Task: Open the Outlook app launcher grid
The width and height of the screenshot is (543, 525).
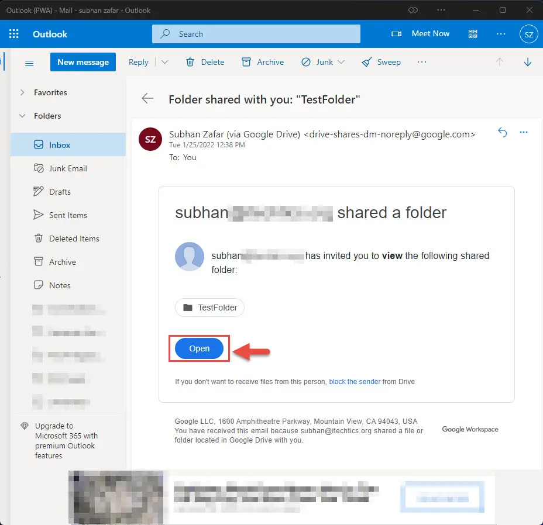Action: click(14, 34)
